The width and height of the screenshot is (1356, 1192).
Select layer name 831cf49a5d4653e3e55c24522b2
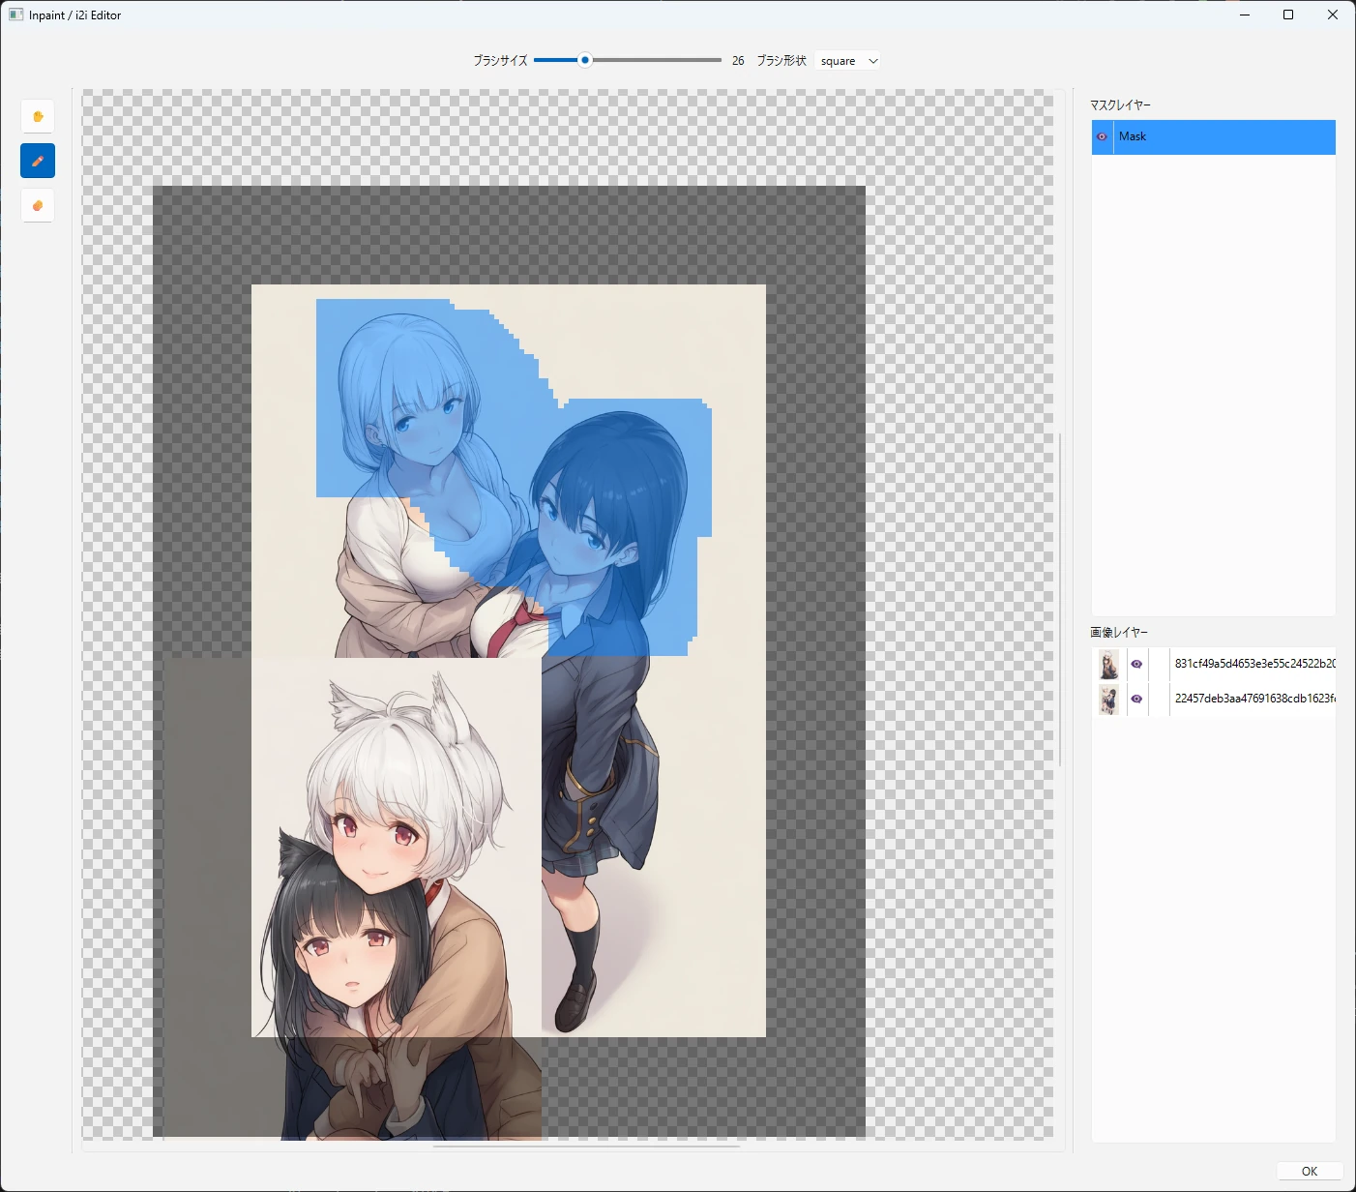(1254, 664)
